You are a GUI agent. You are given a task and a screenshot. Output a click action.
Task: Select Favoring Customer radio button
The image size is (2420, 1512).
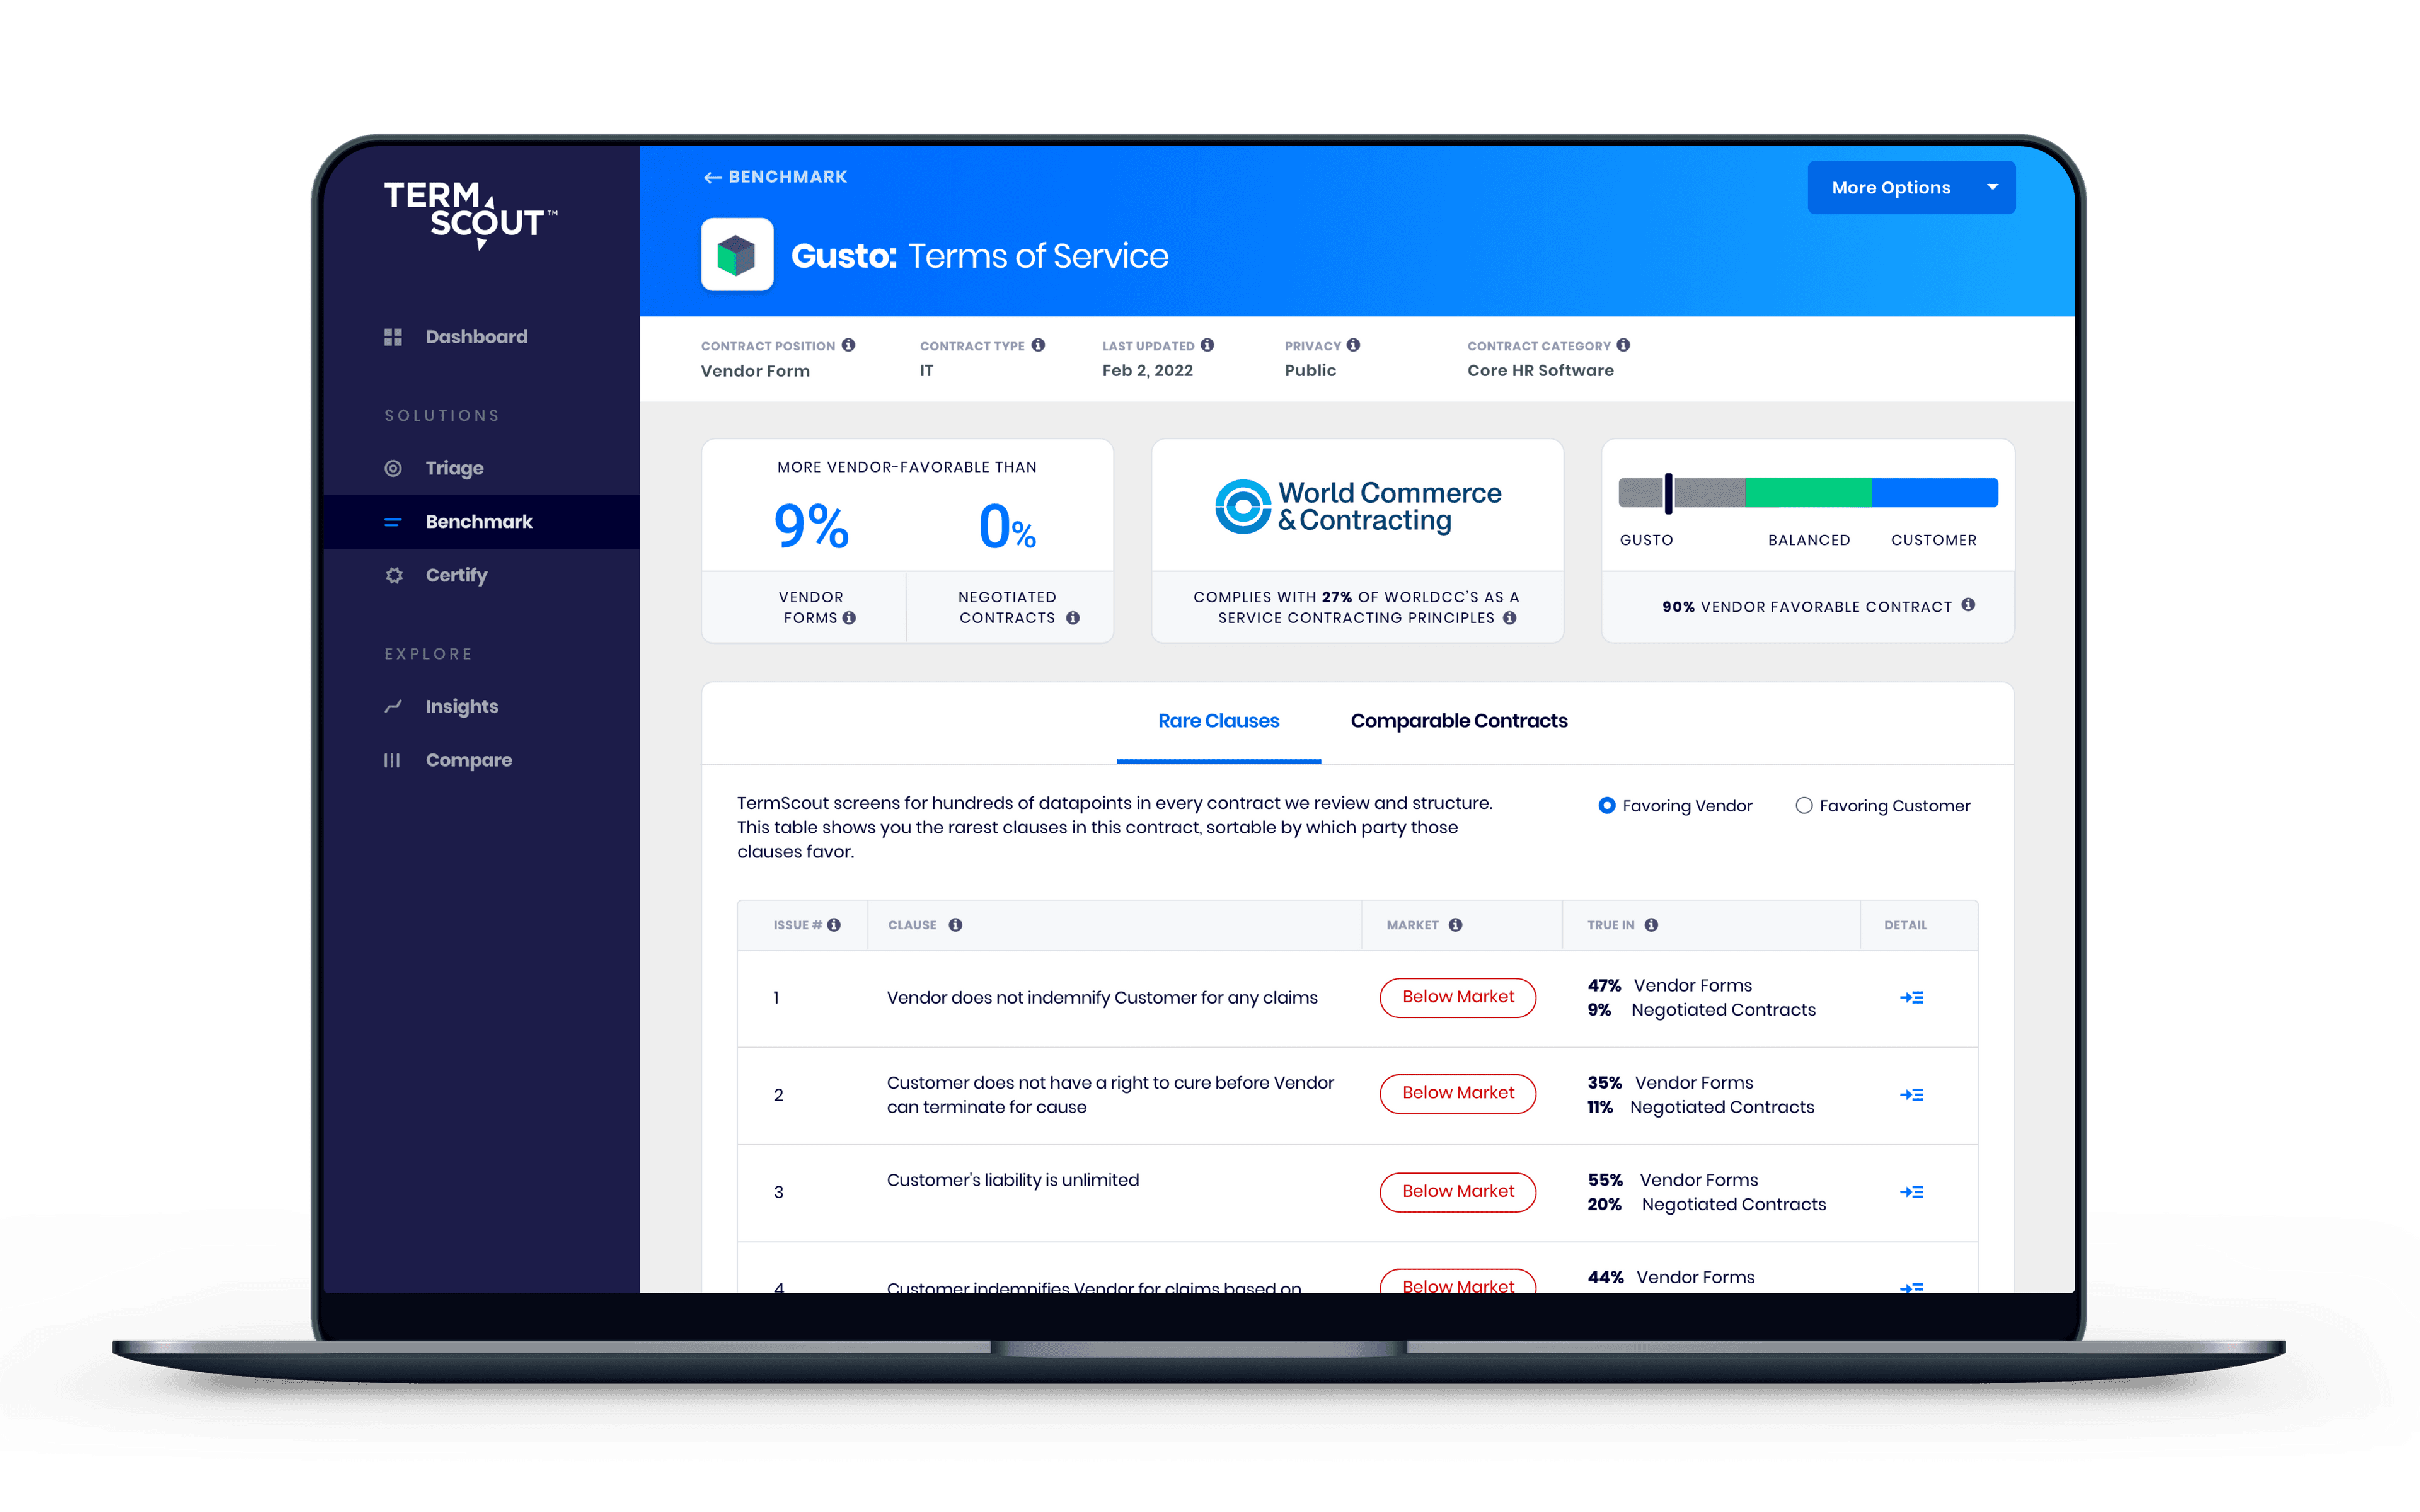coord(1803,806)
